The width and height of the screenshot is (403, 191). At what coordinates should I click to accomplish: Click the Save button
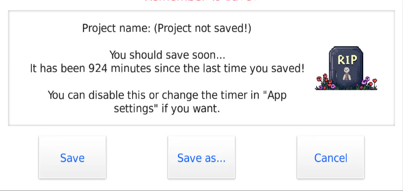click(x=72, y=157)
